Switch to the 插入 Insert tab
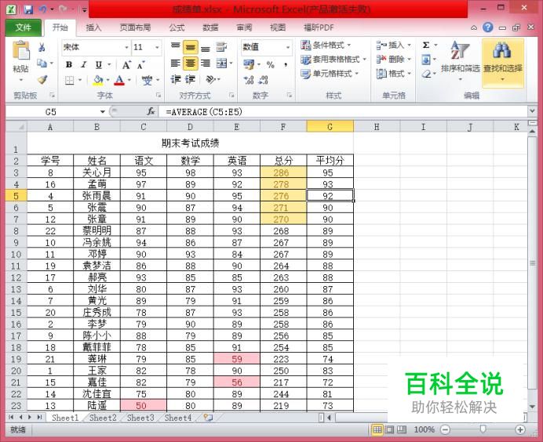This screenshot has height=442, width=543. (x=93, y=27)
